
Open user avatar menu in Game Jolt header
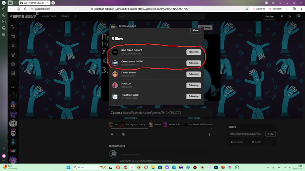click(x=298, y=16)
